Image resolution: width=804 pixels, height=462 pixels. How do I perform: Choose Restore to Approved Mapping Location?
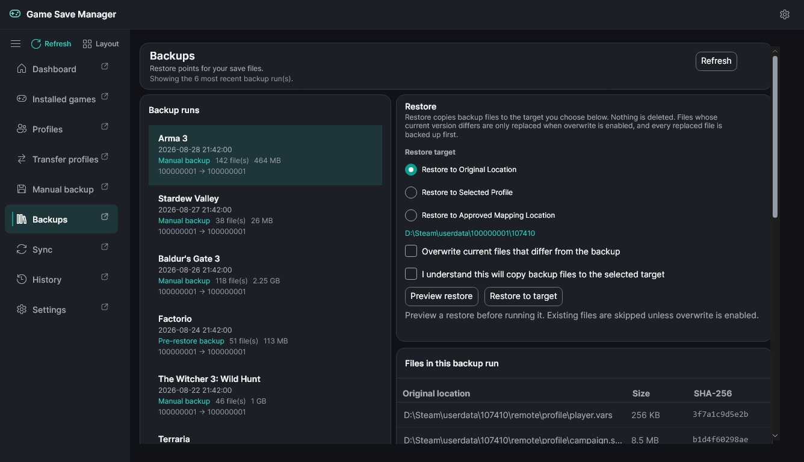click(x=411, y=215)
